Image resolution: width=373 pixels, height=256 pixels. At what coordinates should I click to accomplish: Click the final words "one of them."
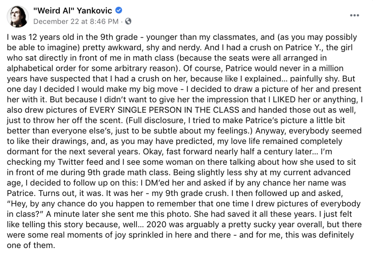click(x=30, y=245)
